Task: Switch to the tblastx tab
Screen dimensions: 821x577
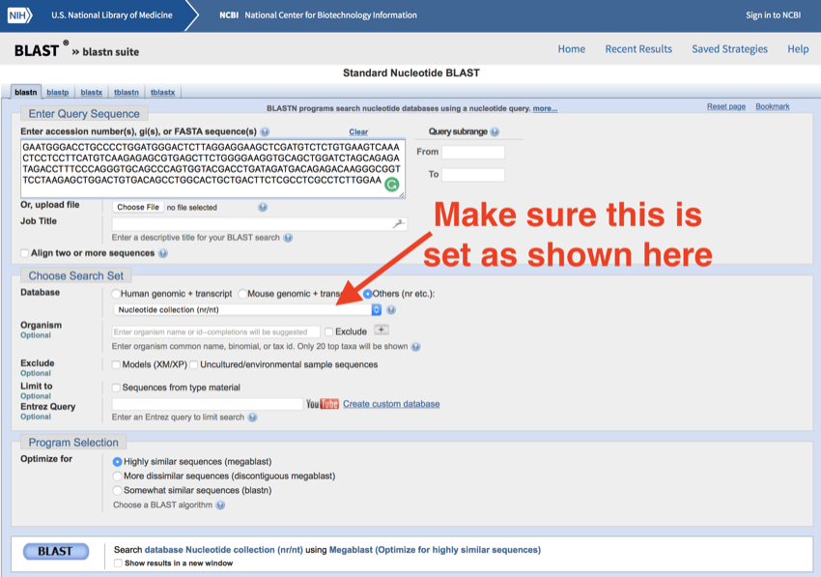Action: click(x=162, y=93)
